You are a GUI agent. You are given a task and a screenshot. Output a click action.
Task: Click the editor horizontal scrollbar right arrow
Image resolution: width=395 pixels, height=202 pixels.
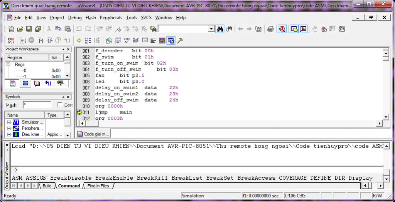pos(380,124)
